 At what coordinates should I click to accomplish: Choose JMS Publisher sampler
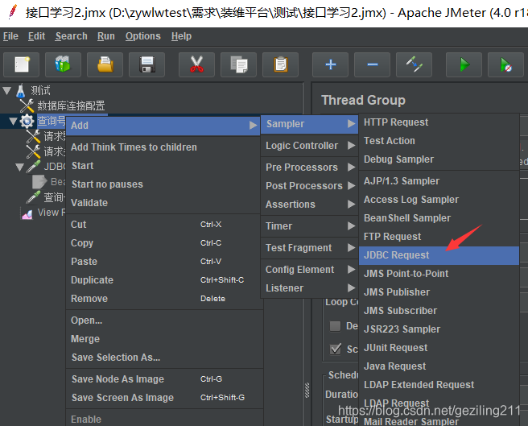pyautogui.click(x=439, y=292)
